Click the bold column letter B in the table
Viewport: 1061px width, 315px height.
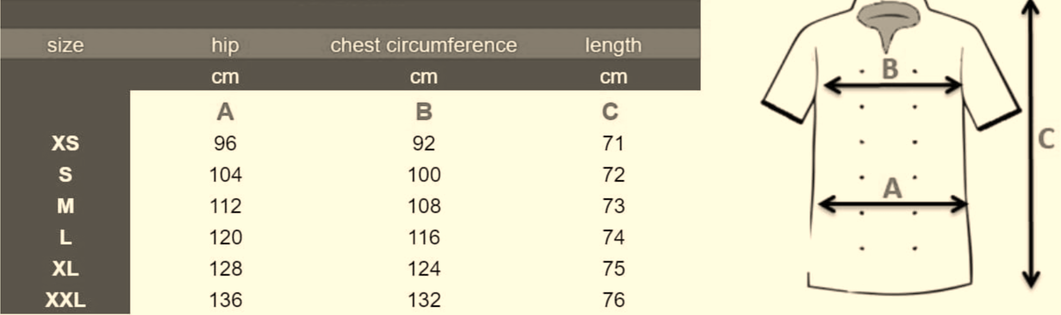point(424,112)
